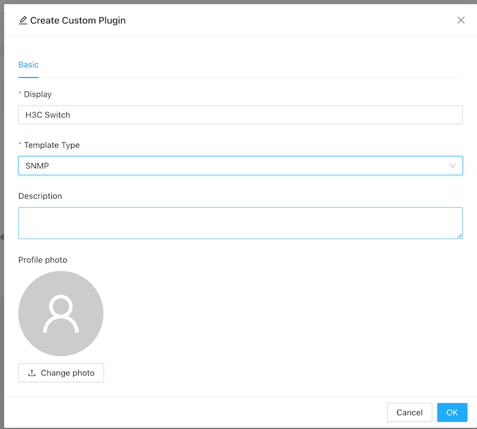Open the Template Type dropdown showing SNMP
Viewport: 477px width, 429px height.
click(x=233, y=166)
